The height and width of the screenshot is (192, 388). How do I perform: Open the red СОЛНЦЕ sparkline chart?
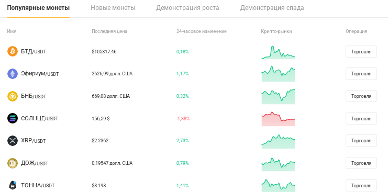point(278,119)
